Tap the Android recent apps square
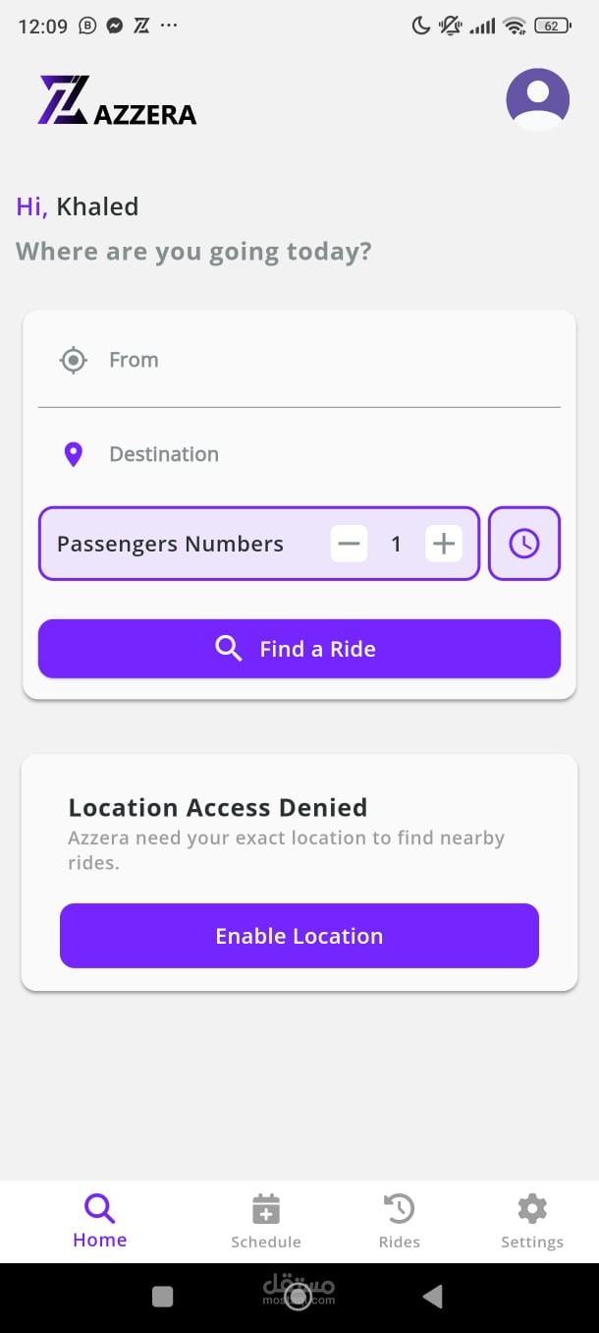 (163, 1297)
